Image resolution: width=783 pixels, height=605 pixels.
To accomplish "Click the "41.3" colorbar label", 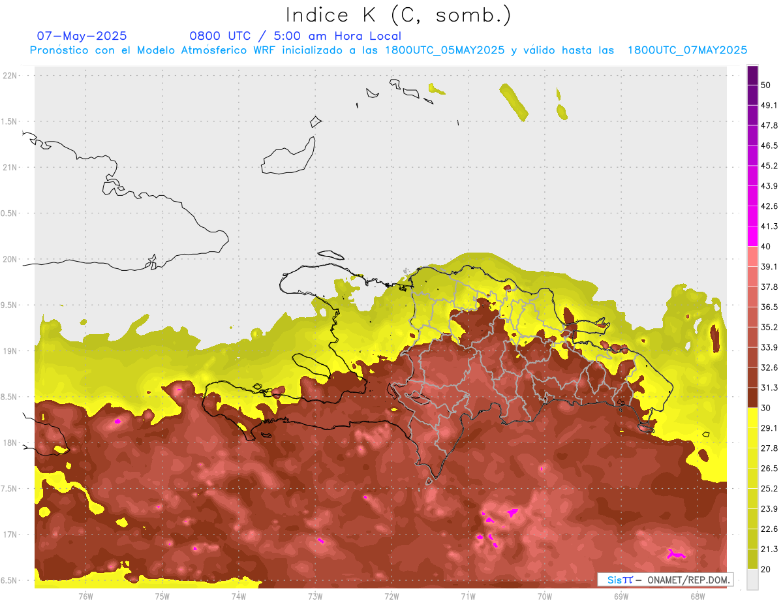I will [x=769, y=226].
